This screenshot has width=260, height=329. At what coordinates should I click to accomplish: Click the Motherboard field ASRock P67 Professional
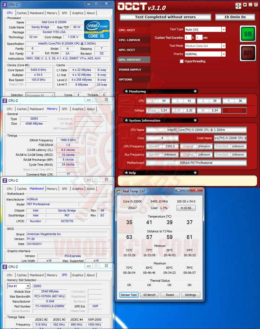(x=196, y=163)
